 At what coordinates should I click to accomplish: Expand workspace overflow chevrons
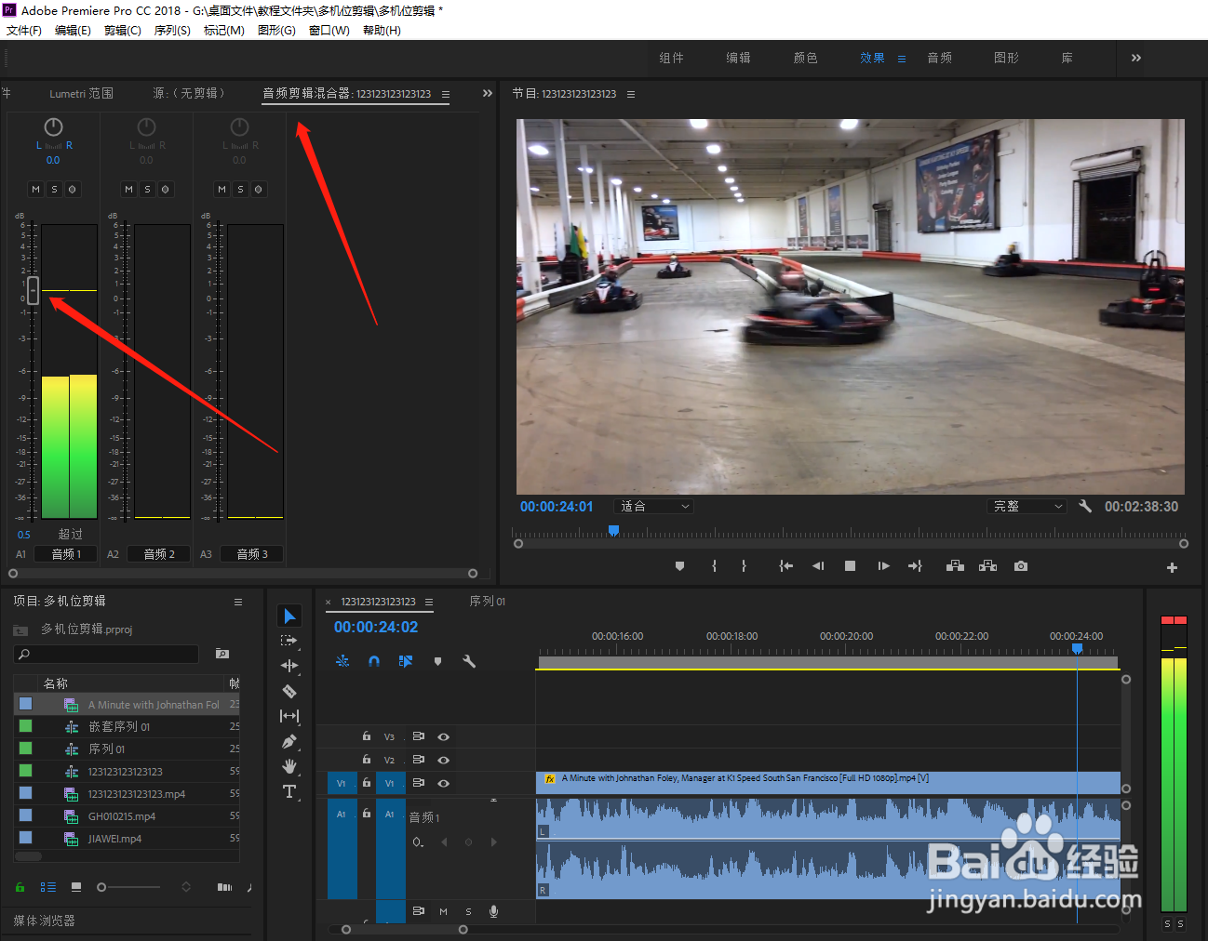[1135, 58]
